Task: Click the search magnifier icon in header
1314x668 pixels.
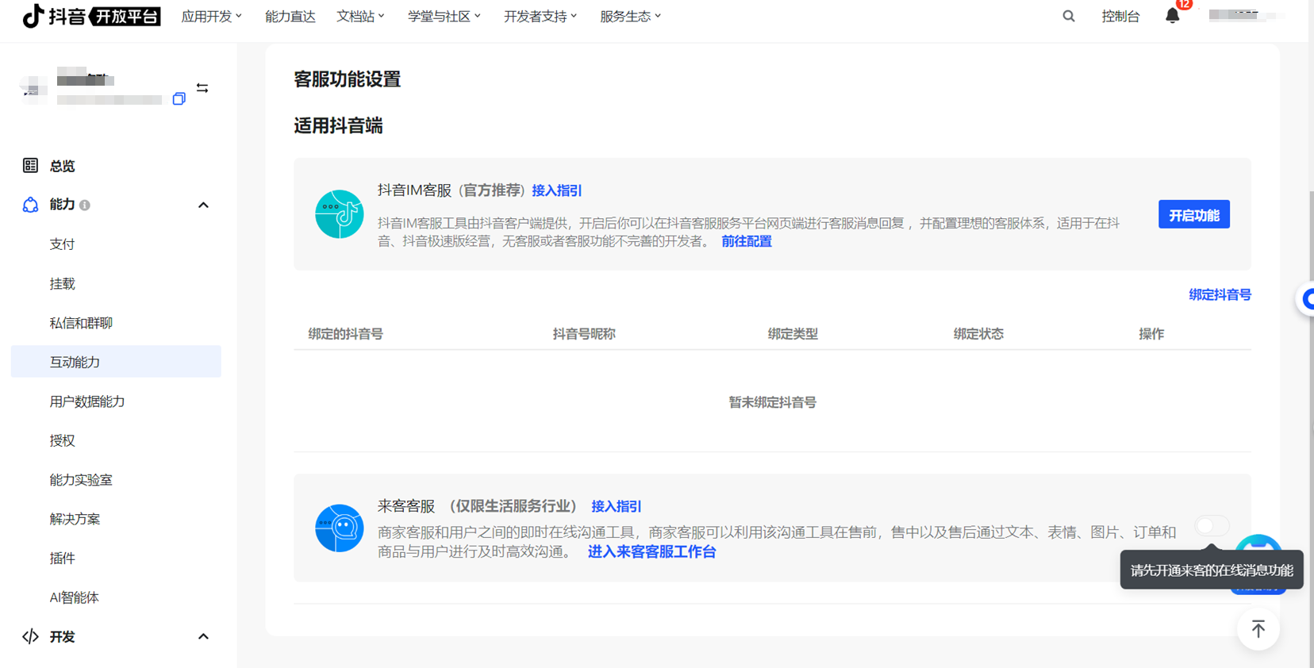Action: click(1068, 16)
